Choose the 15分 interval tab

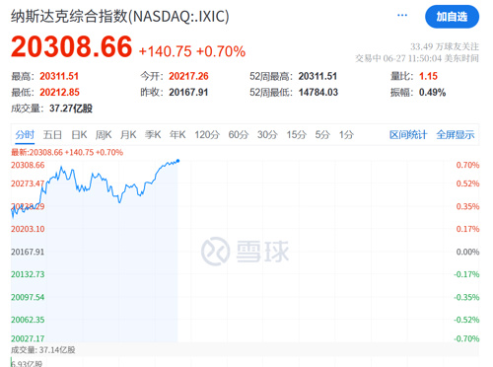pos(296,134)
